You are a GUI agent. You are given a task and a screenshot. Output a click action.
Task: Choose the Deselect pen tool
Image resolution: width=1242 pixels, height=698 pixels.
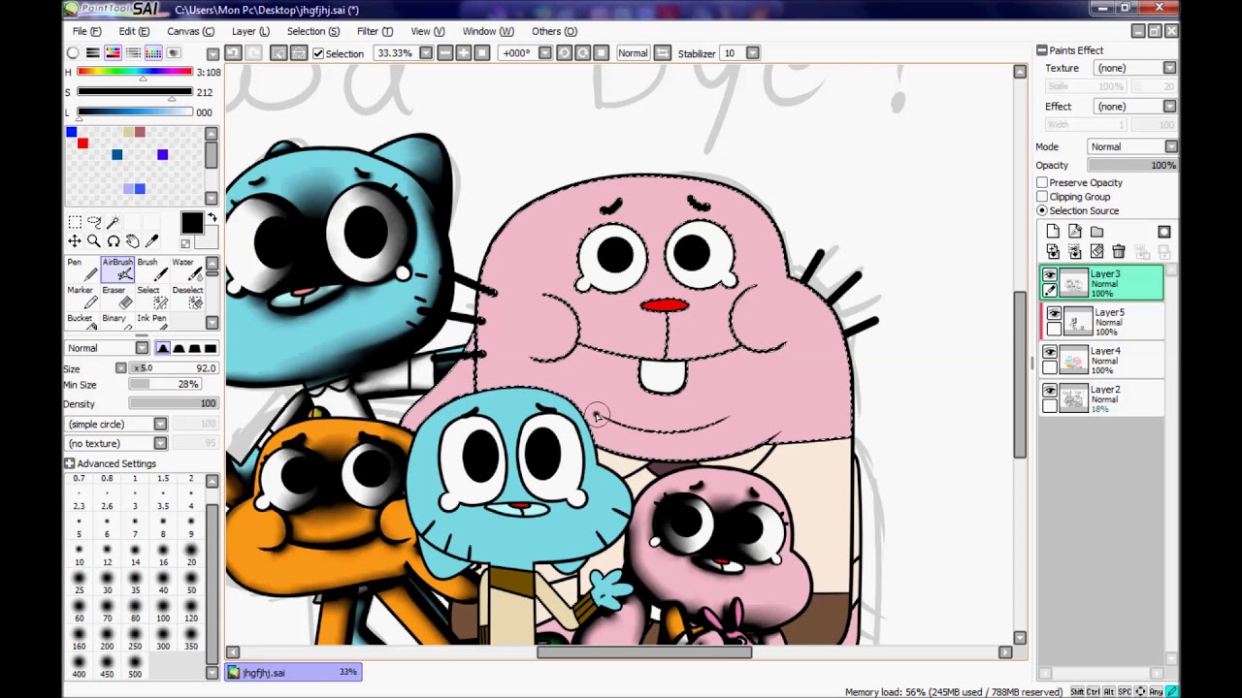click(x=186, y=297)
